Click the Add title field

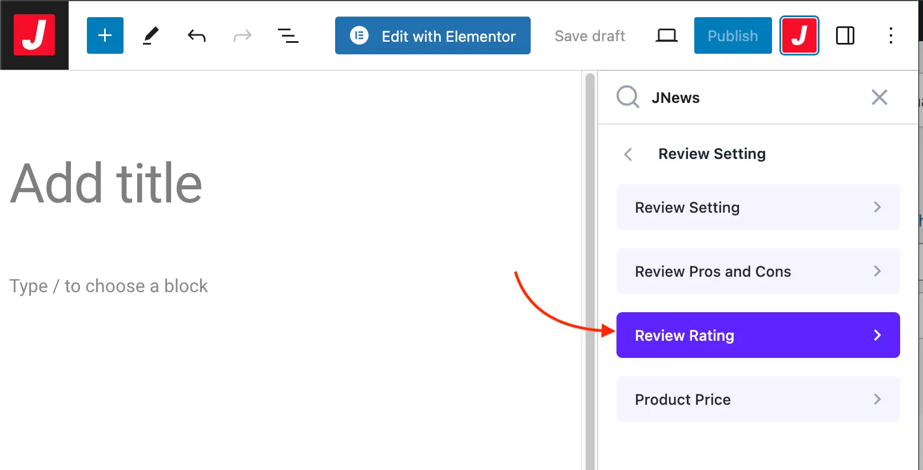click(x=106, y=184)
